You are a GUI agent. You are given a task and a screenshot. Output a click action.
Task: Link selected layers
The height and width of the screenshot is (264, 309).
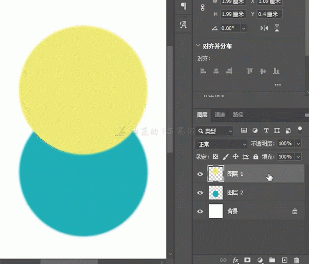tap(223, 260)
